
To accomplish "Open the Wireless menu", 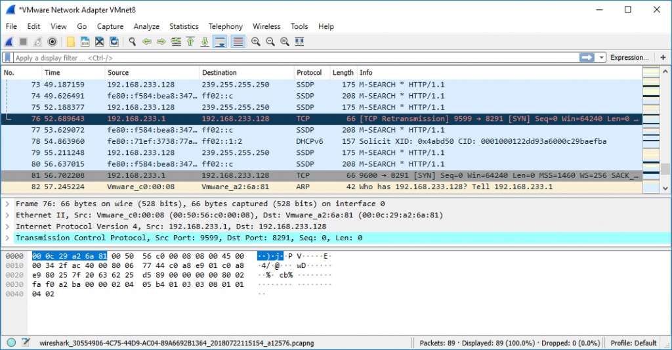I will (266, 26).
